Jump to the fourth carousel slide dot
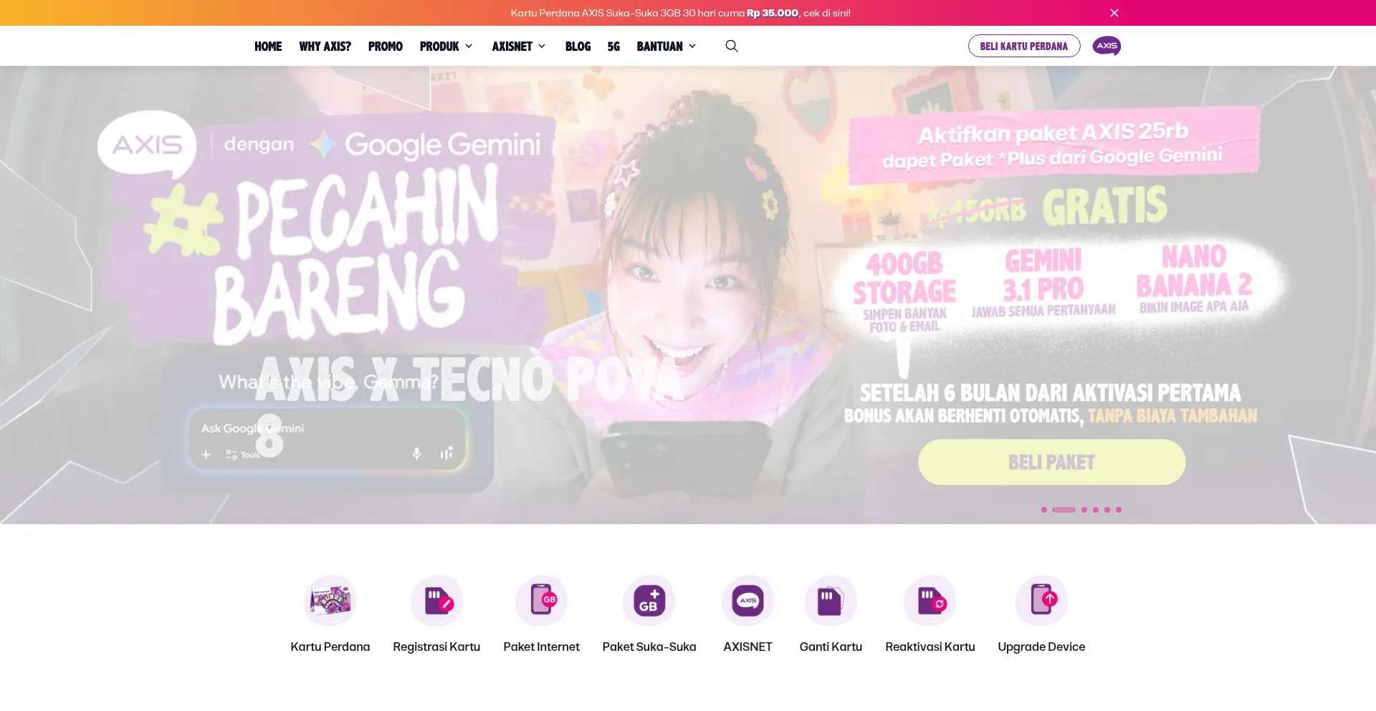Viewport: 1376px width, 711px height. [1096, 510]
